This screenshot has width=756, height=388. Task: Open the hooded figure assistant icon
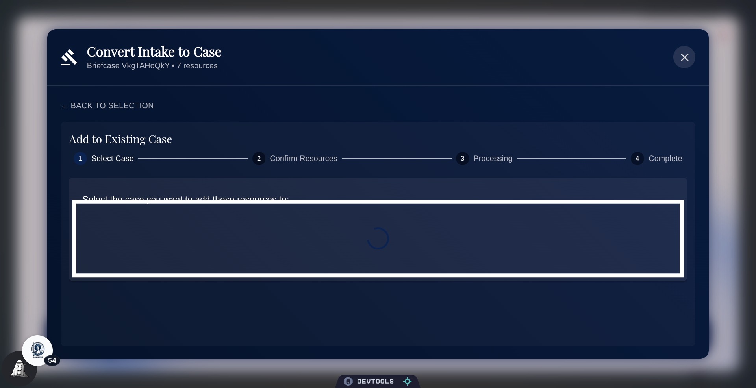[19, 369]
